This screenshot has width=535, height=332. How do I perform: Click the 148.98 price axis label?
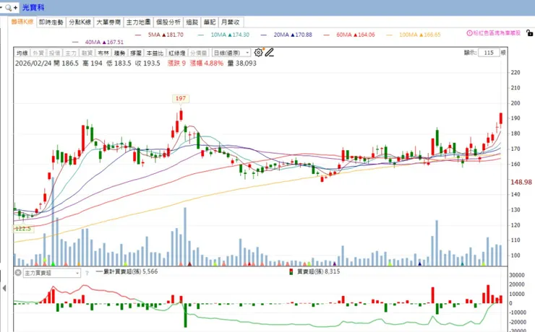[x=521, y=182]
